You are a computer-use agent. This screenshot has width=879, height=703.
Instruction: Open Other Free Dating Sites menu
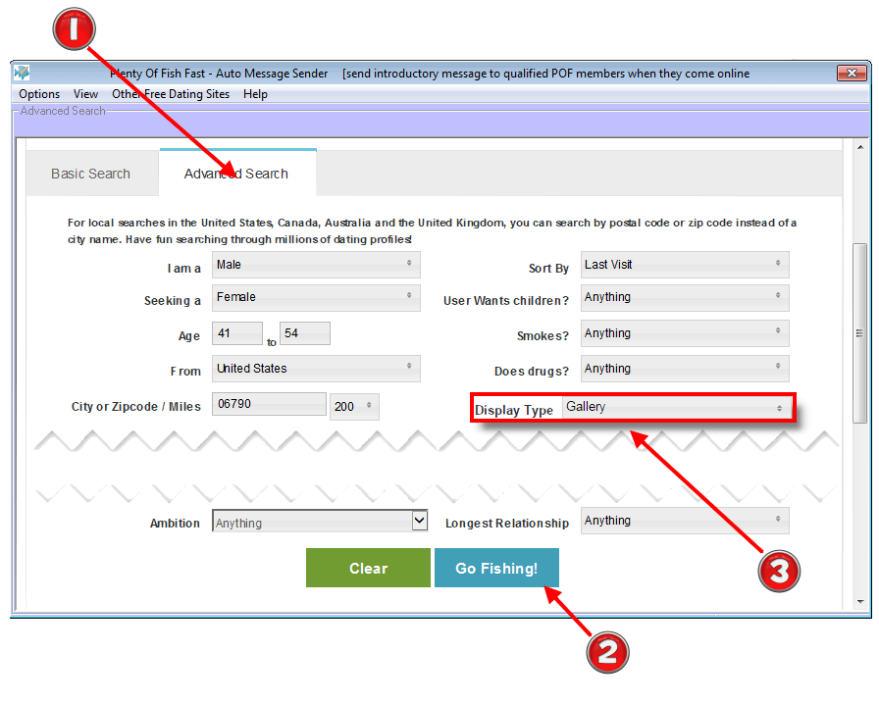coord(171,94)
